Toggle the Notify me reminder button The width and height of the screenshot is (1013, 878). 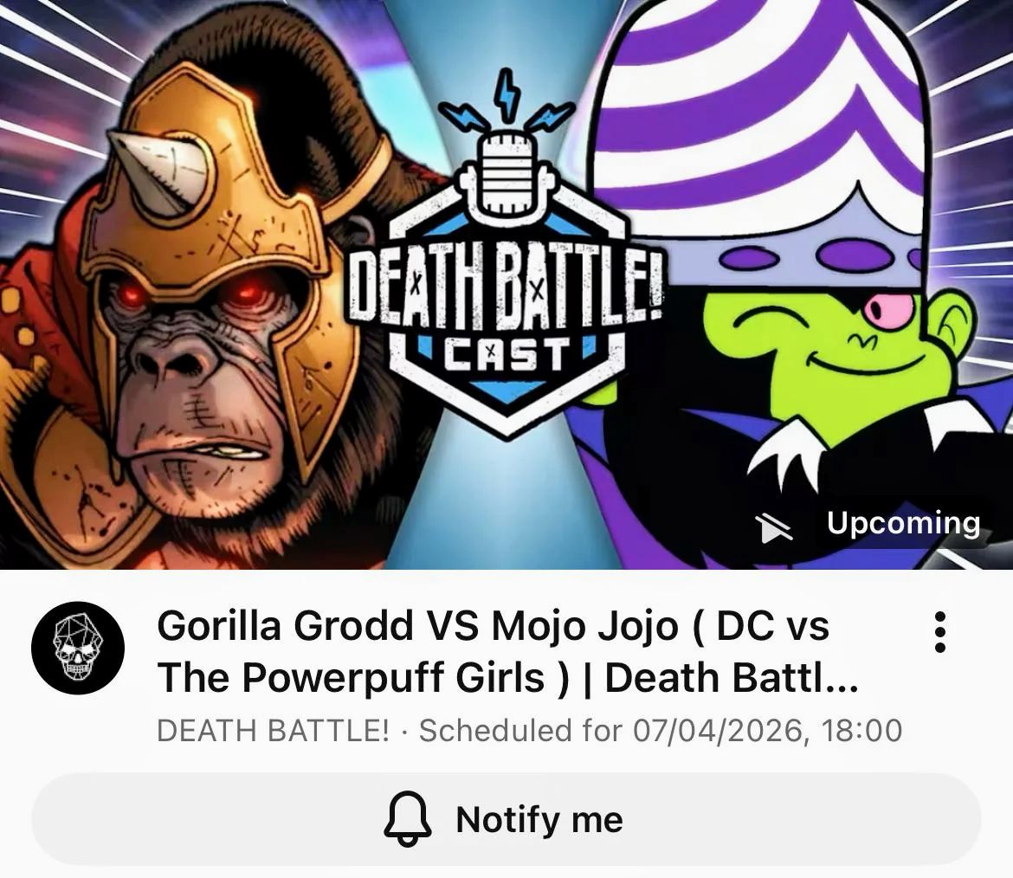click(506, 818)
